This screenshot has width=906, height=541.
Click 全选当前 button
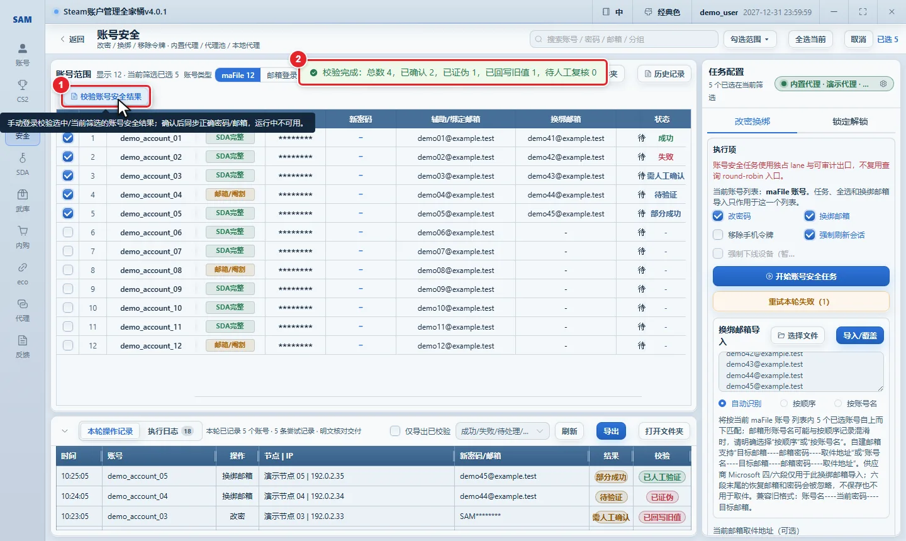[x=810, y=39]
